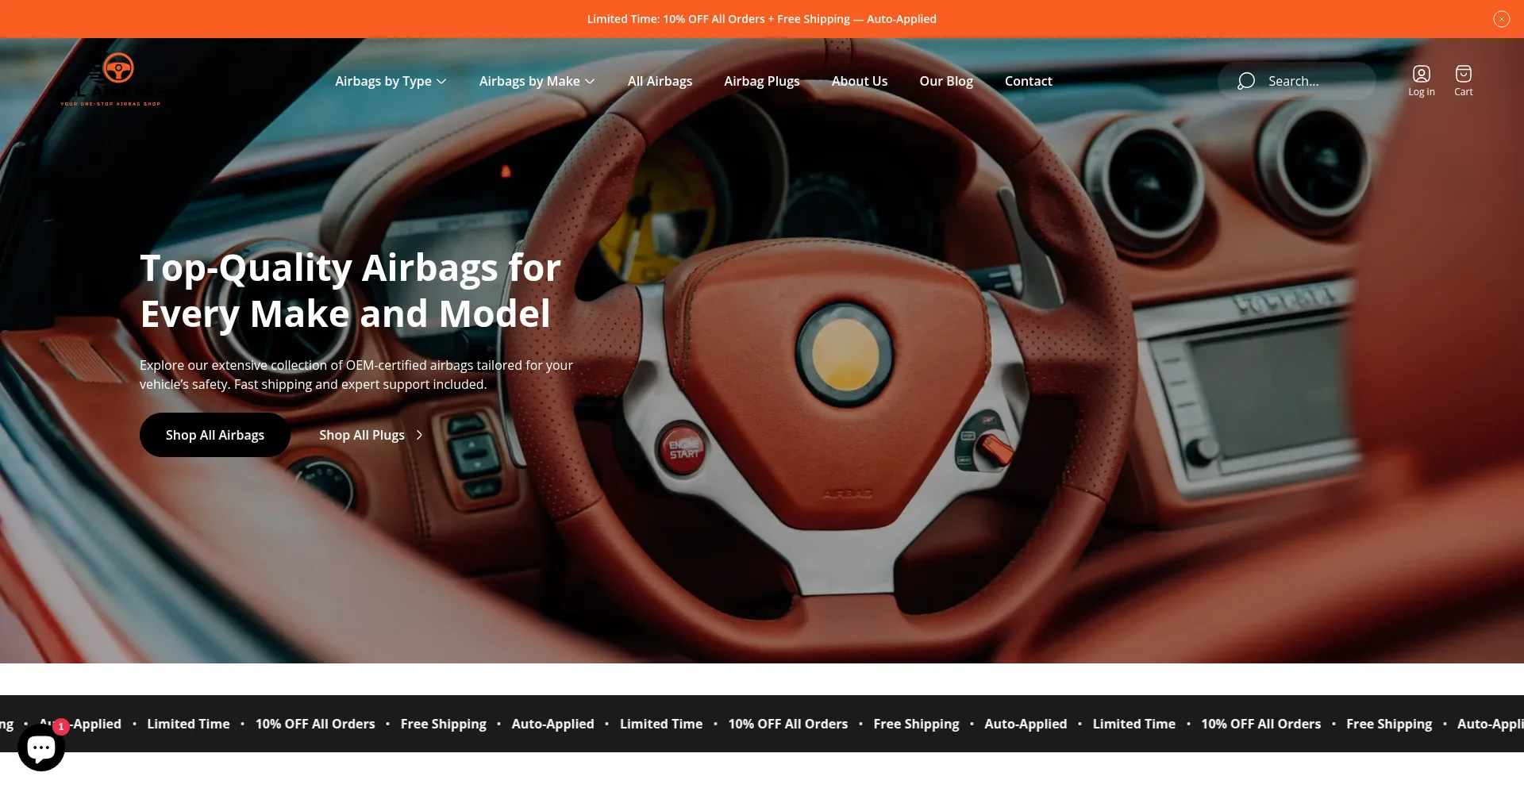Screen dimensions: 1524x788
Task: Open the Shopify chat bubble
Action: [41, 747]
